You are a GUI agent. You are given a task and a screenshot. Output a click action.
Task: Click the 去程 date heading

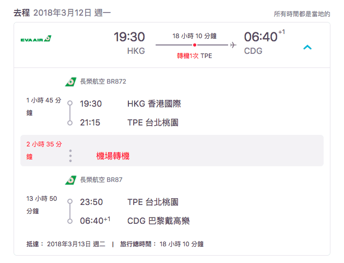(x=62, y=13)
